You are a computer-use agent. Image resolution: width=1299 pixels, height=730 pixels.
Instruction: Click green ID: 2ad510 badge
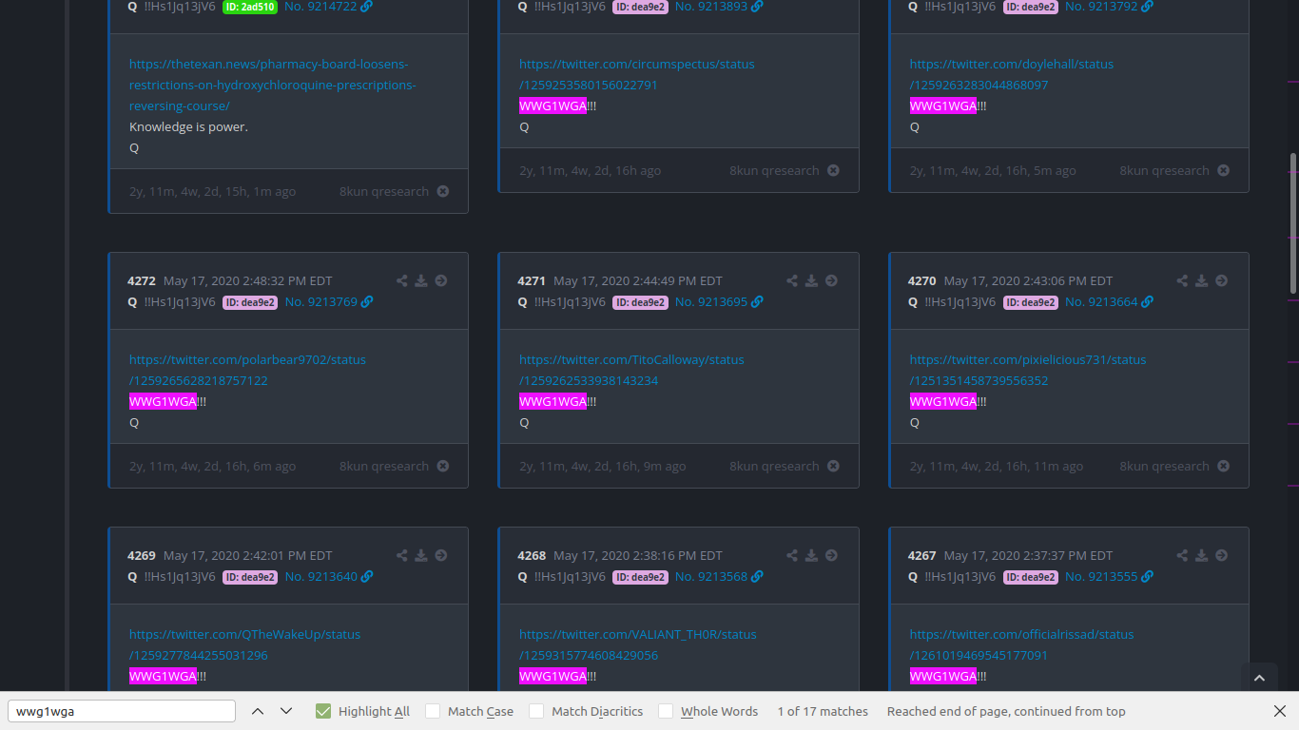[x=249, y=7]
